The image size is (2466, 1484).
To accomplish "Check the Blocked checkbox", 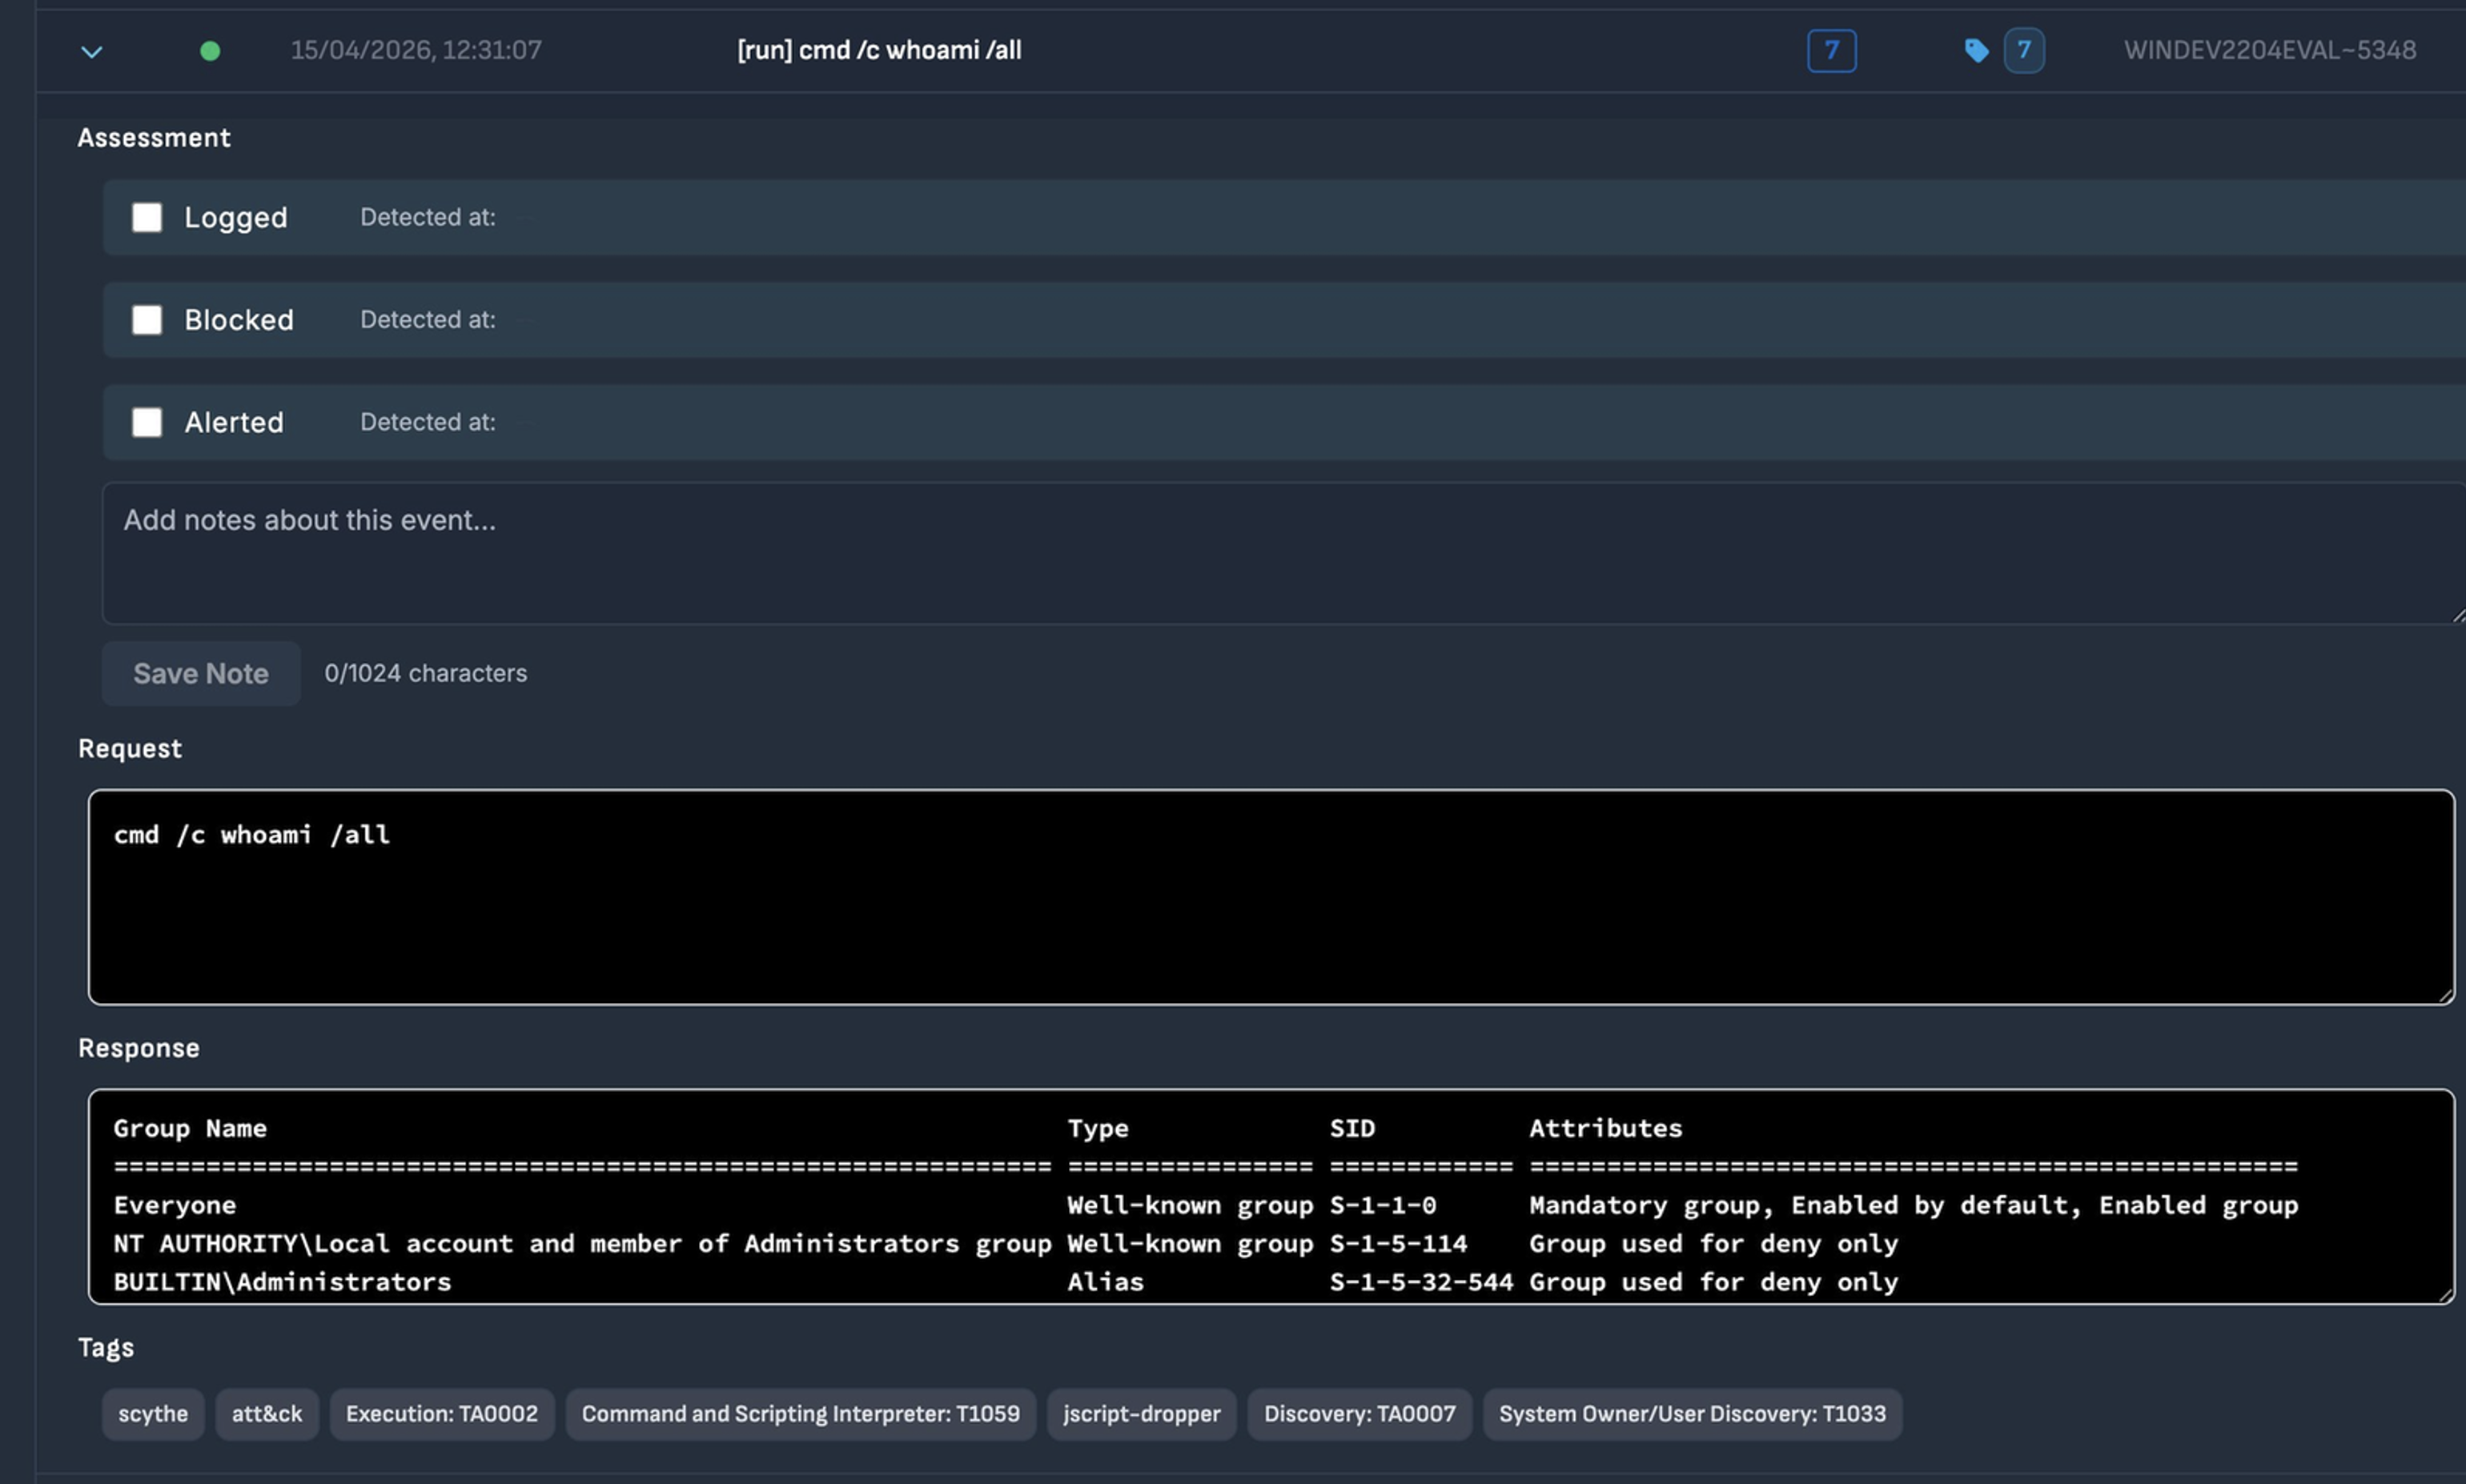I will [147, 320].
